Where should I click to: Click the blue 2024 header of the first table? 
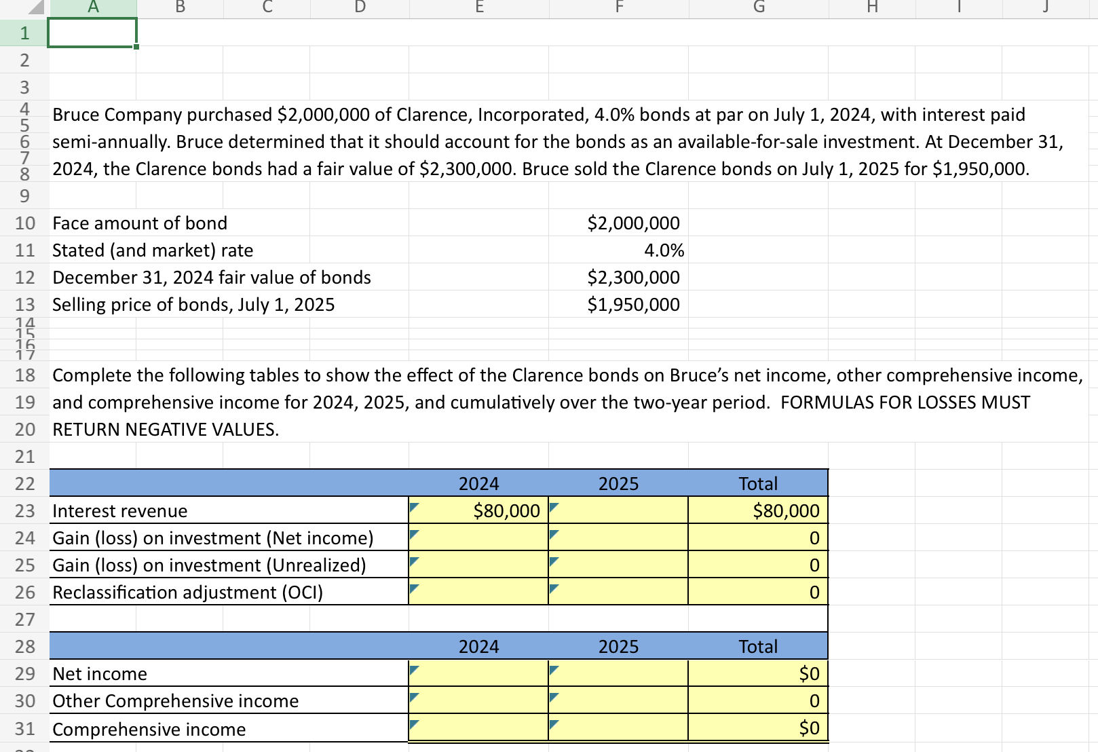coord(478,483)
